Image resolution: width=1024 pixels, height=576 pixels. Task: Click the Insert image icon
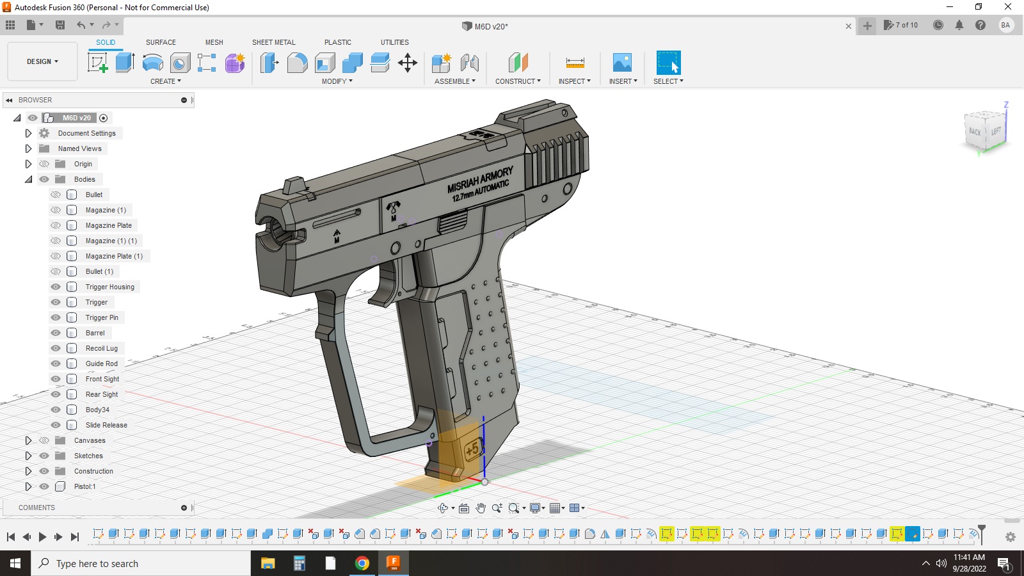(622, 63)
